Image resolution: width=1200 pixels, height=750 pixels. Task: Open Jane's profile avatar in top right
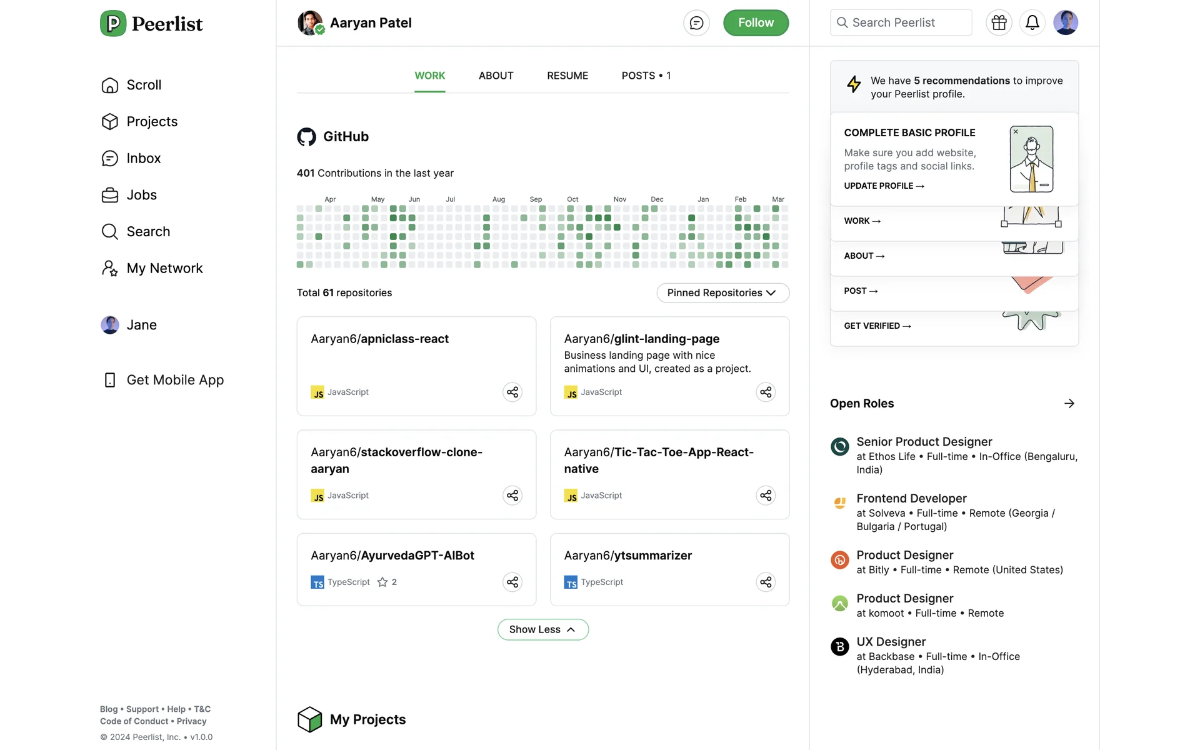tap(1065, 23)
